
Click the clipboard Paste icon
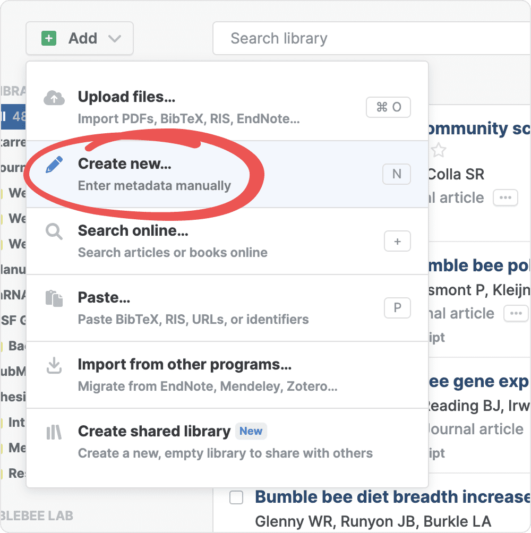click(54, 298)
